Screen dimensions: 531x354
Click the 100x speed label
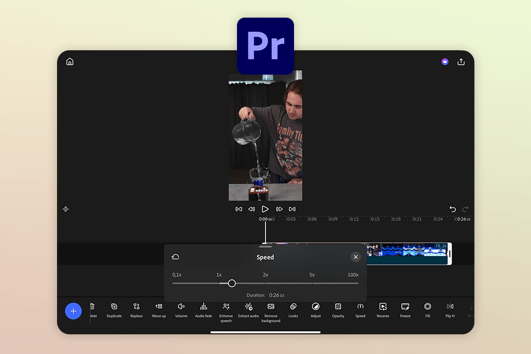[353, 275]
